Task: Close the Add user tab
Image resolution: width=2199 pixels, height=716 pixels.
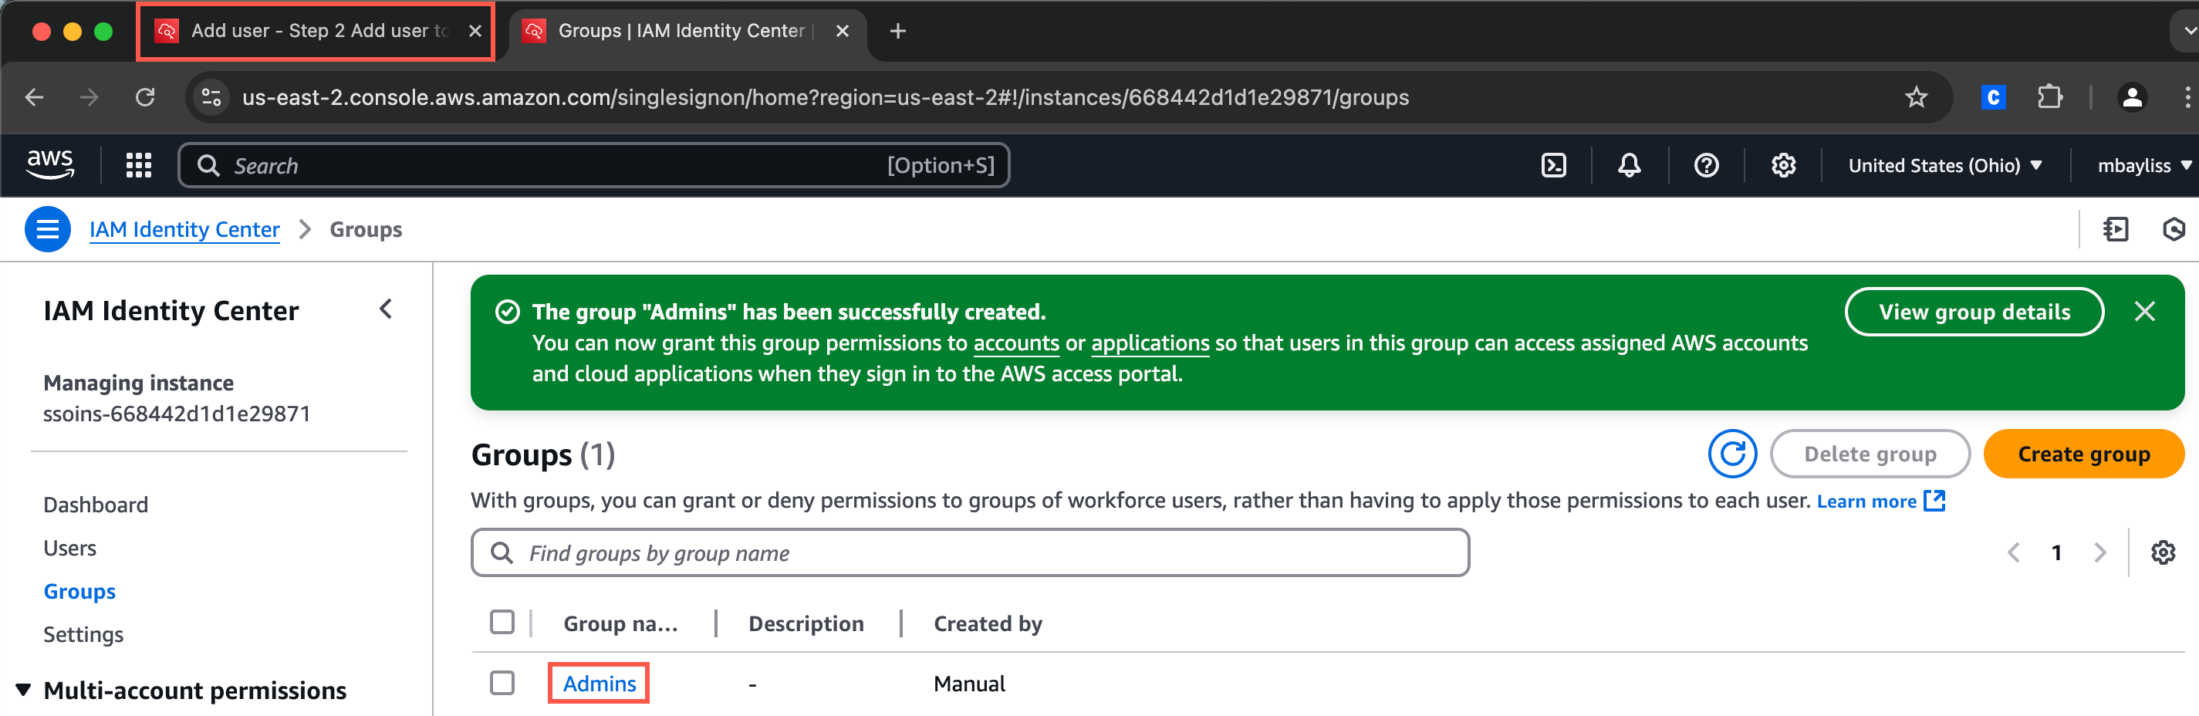Action: tap(475, 31)
